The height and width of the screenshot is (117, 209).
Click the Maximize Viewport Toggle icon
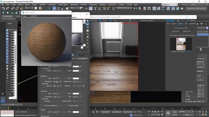pos(206,115)
